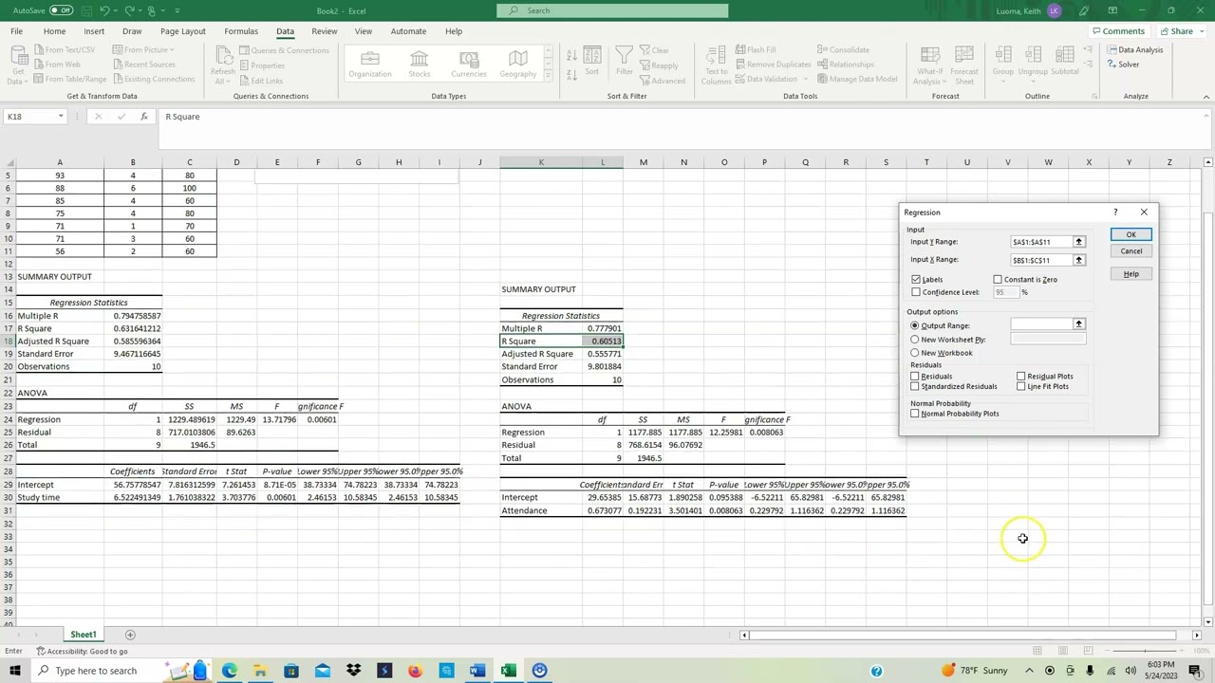
Task: Enable Residual Plots checkbox
Action: click(x=1021, y=377)
